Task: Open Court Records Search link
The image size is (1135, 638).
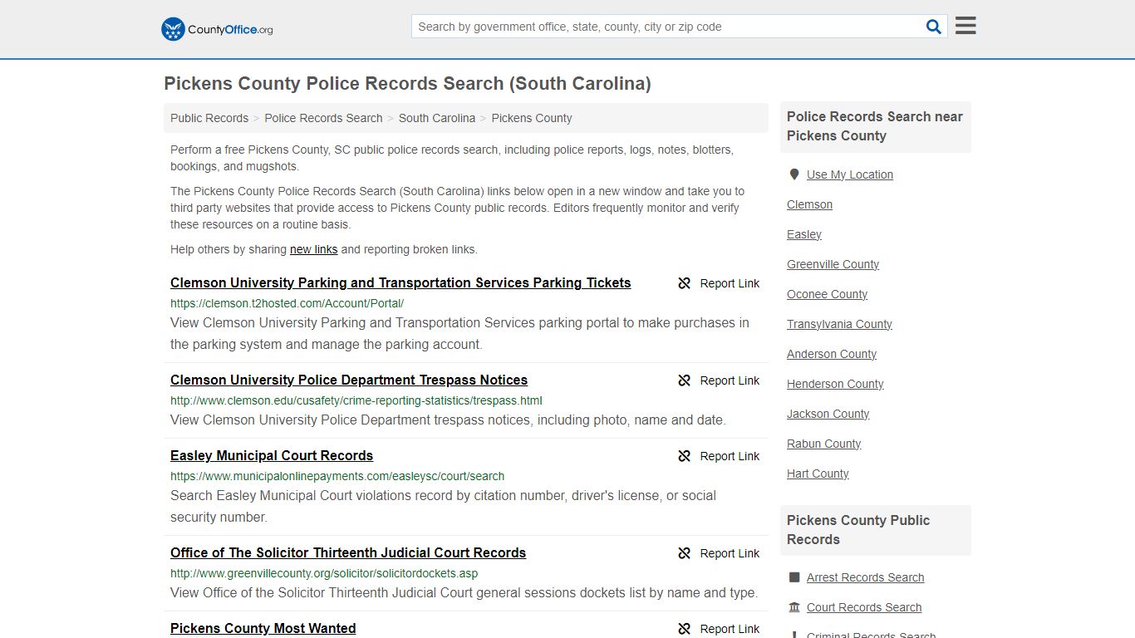Action: (x=864, y=607)
